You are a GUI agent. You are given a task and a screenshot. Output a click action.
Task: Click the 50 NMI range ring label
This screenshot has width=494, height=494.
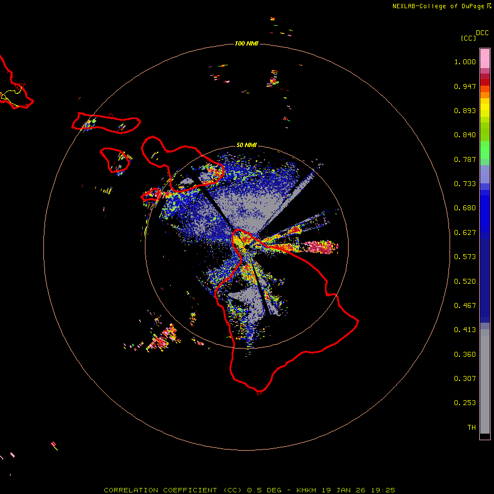246,145
